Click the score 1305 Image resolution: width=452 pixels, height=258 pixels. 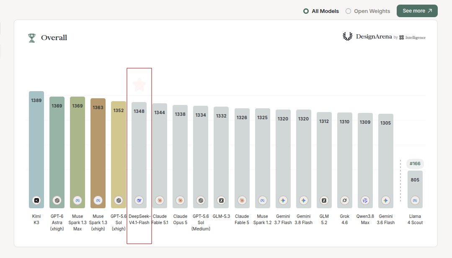[x=386, y=123]
